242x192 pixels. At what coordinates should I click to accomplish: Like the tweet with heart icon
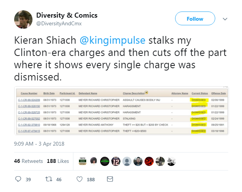tap(80, 179)
